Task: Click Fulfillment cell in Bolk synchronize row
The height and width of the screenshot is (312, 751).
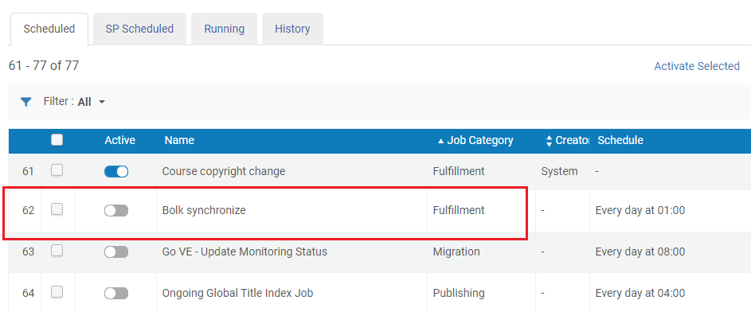Action: (x=459, y=210)
